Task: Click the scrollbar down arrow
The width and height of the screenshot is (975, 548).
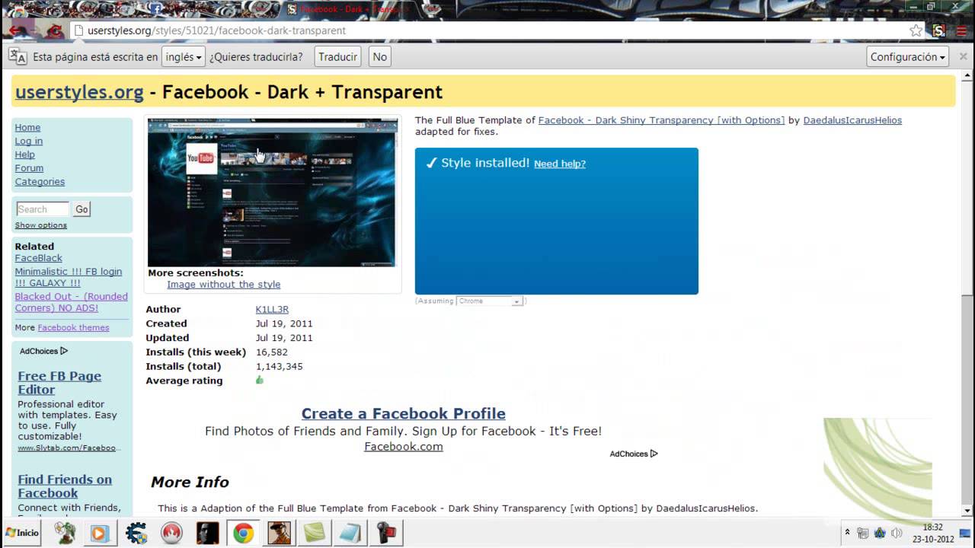Action: click(x=967, y=511)
